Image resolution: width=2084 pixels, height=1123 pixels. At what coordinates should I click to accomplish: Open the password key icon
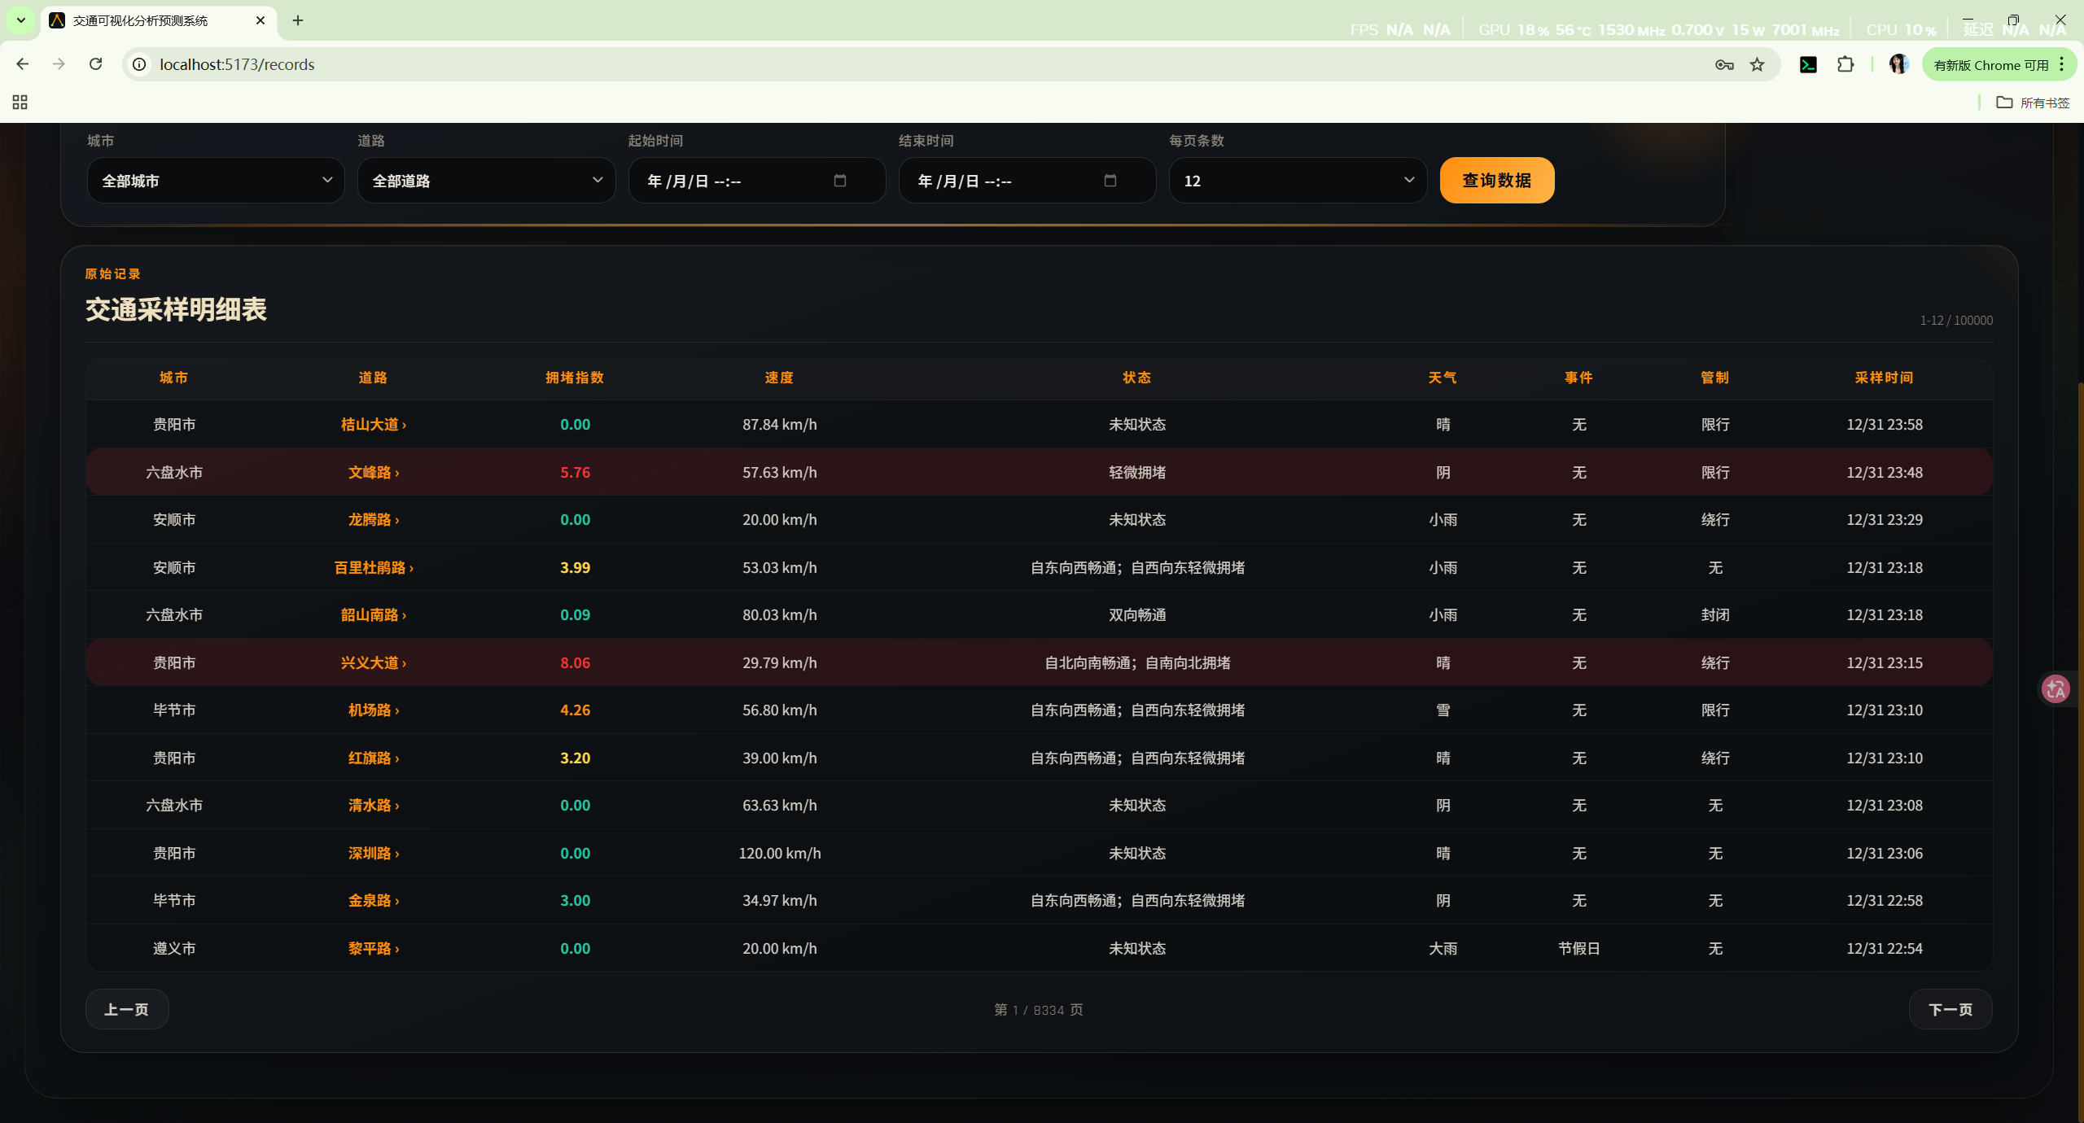[1724, 65]
